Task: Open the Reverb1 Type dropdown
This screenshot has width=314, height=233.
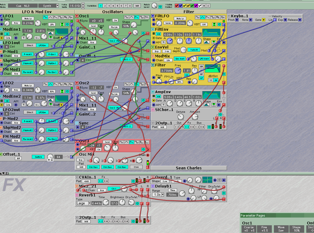Action: pos(83,203)
